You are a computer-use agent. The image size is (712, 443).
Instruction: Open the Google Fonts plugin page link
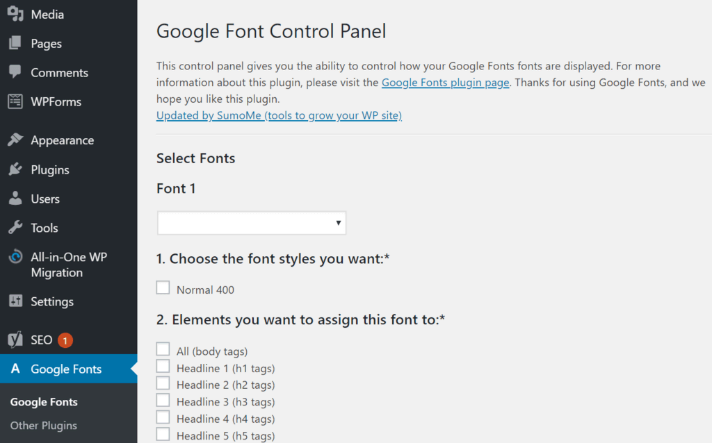(445, 82)
